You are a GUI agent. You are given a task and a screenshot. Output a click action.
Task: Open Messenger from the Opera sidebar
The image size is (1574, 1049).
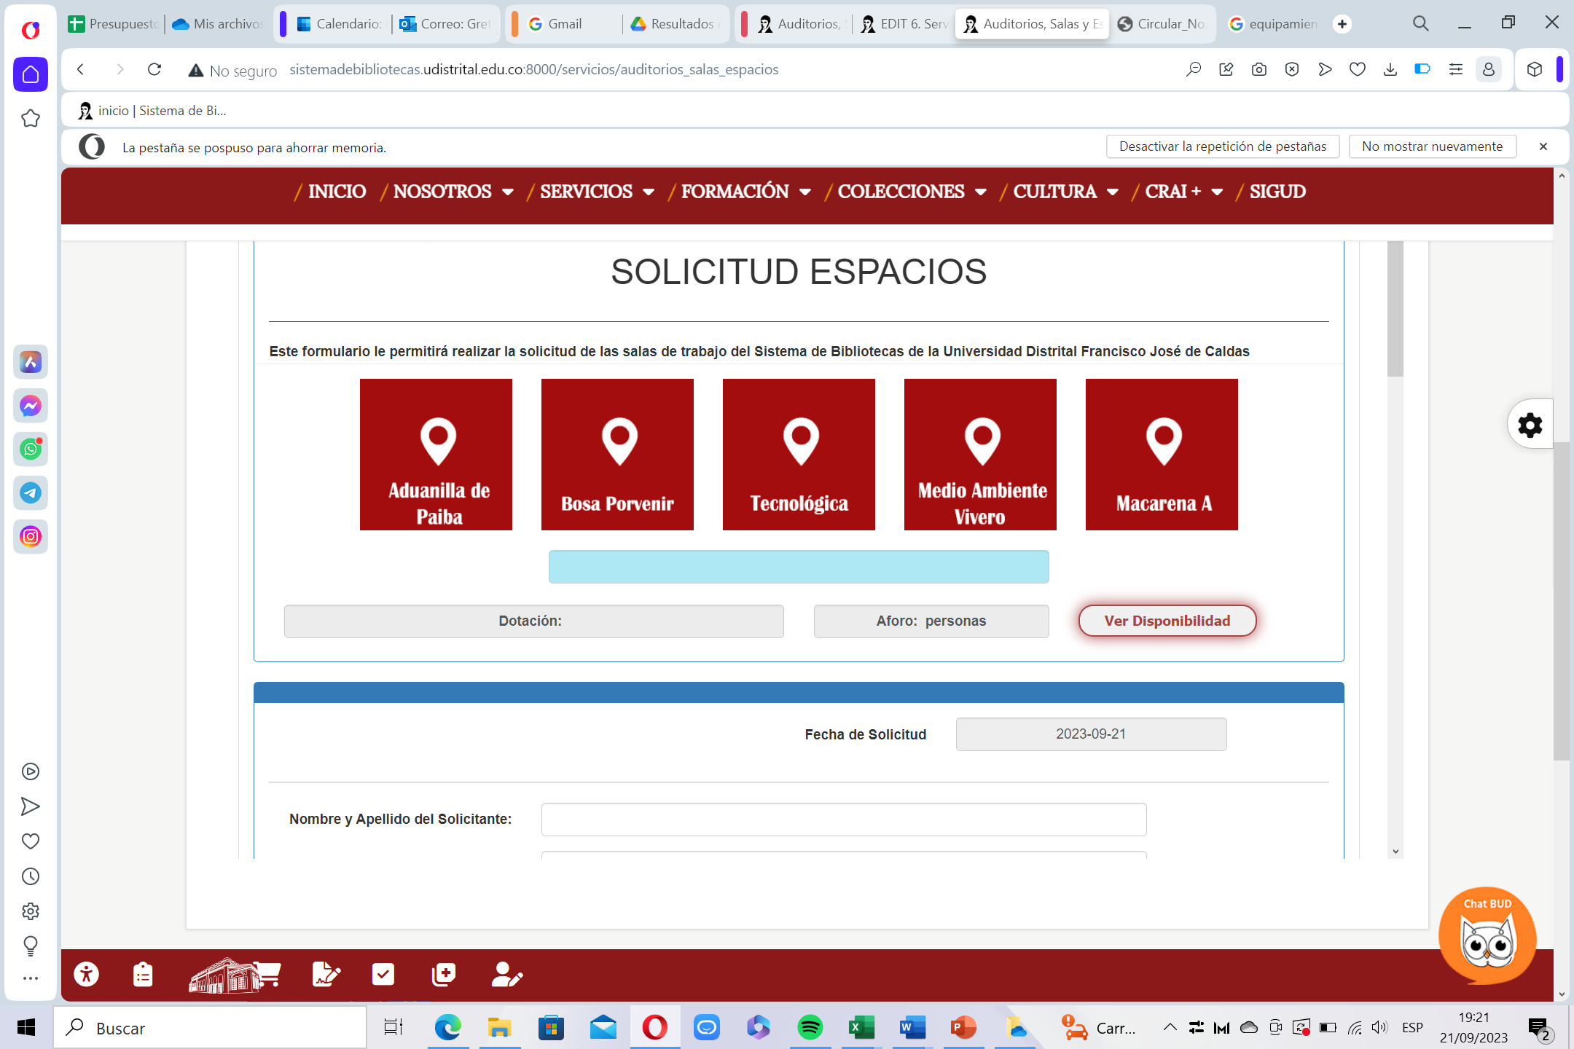(x=31, y=406)
